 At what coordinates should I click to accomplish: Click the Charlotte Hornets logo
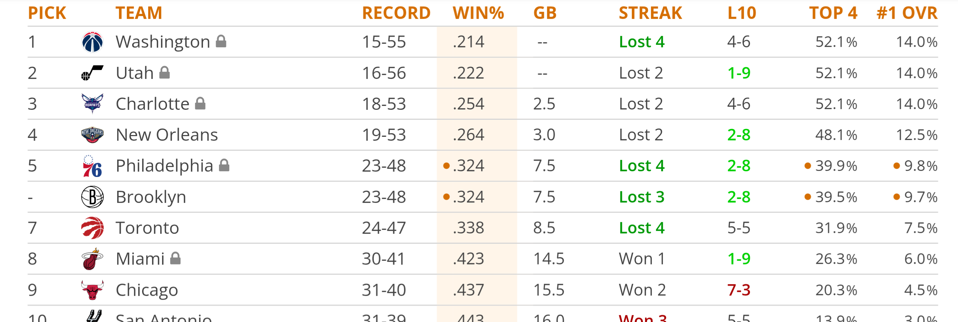[92, 103]
